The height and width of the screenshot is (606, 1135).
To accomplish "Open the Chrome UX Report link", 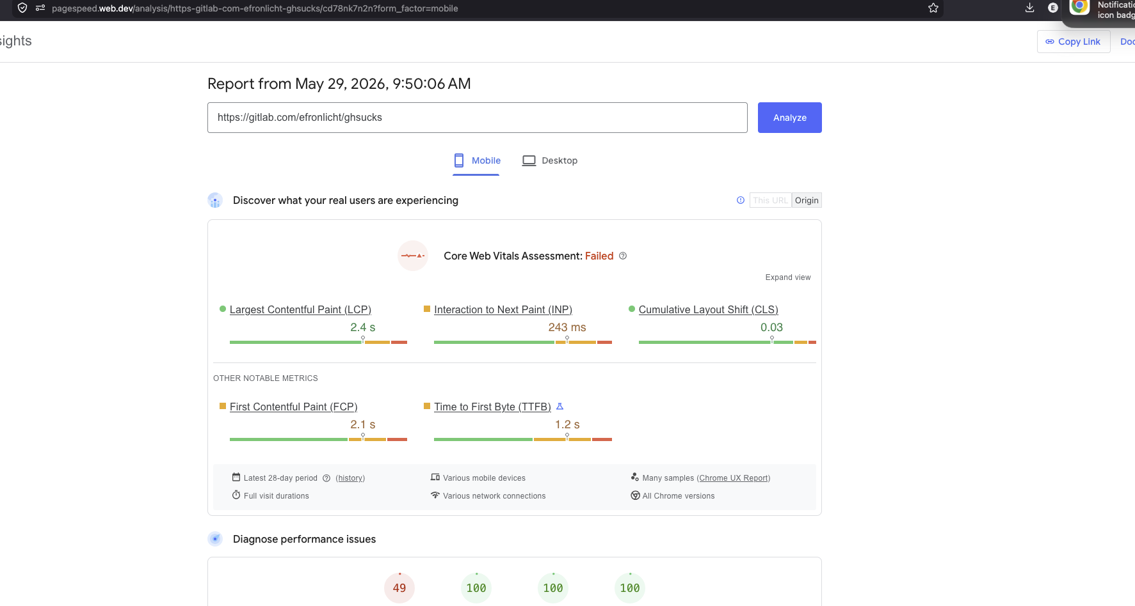I will pyautogui.click(x=734, y=478).
